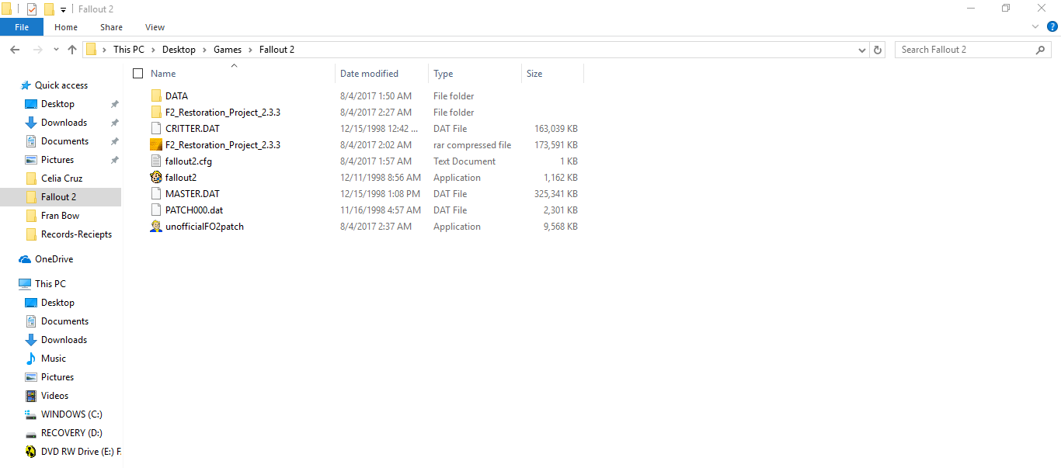Select the F2_Restoration_Project_2.3.3 File folder name

223,113
